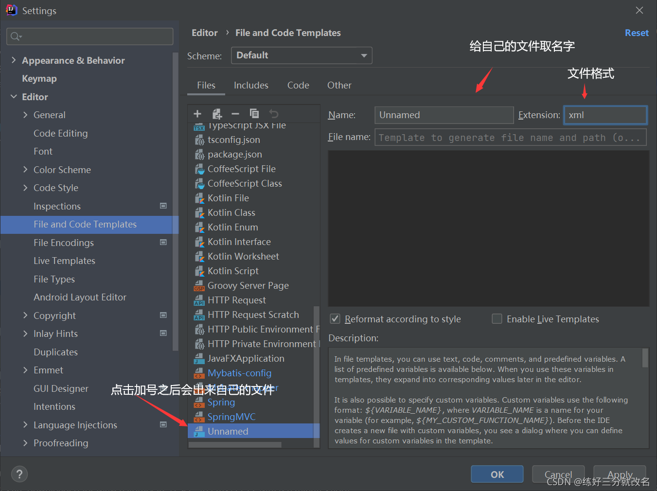
Task: Click the HTTP Public Environment file icon
Action: [x=199, y=330]
